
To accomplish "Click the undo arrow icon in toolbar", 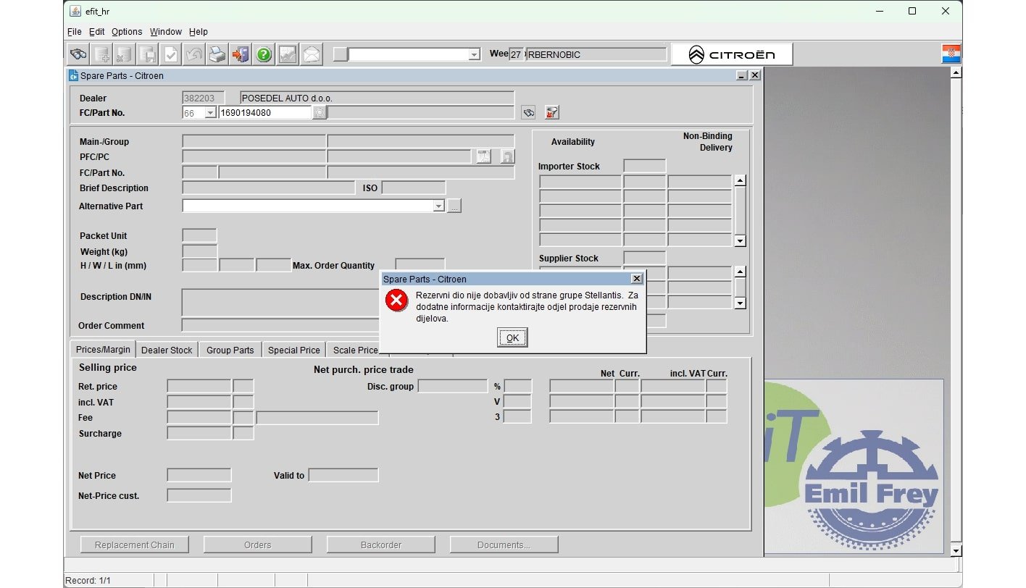I will click(194, 54).
